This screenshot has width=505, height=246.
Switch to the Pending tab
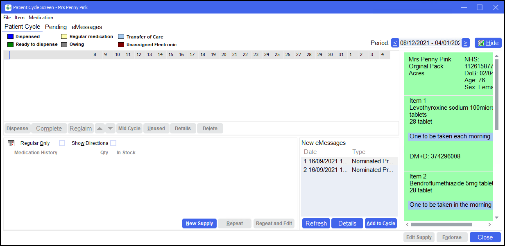coord(56,27)
